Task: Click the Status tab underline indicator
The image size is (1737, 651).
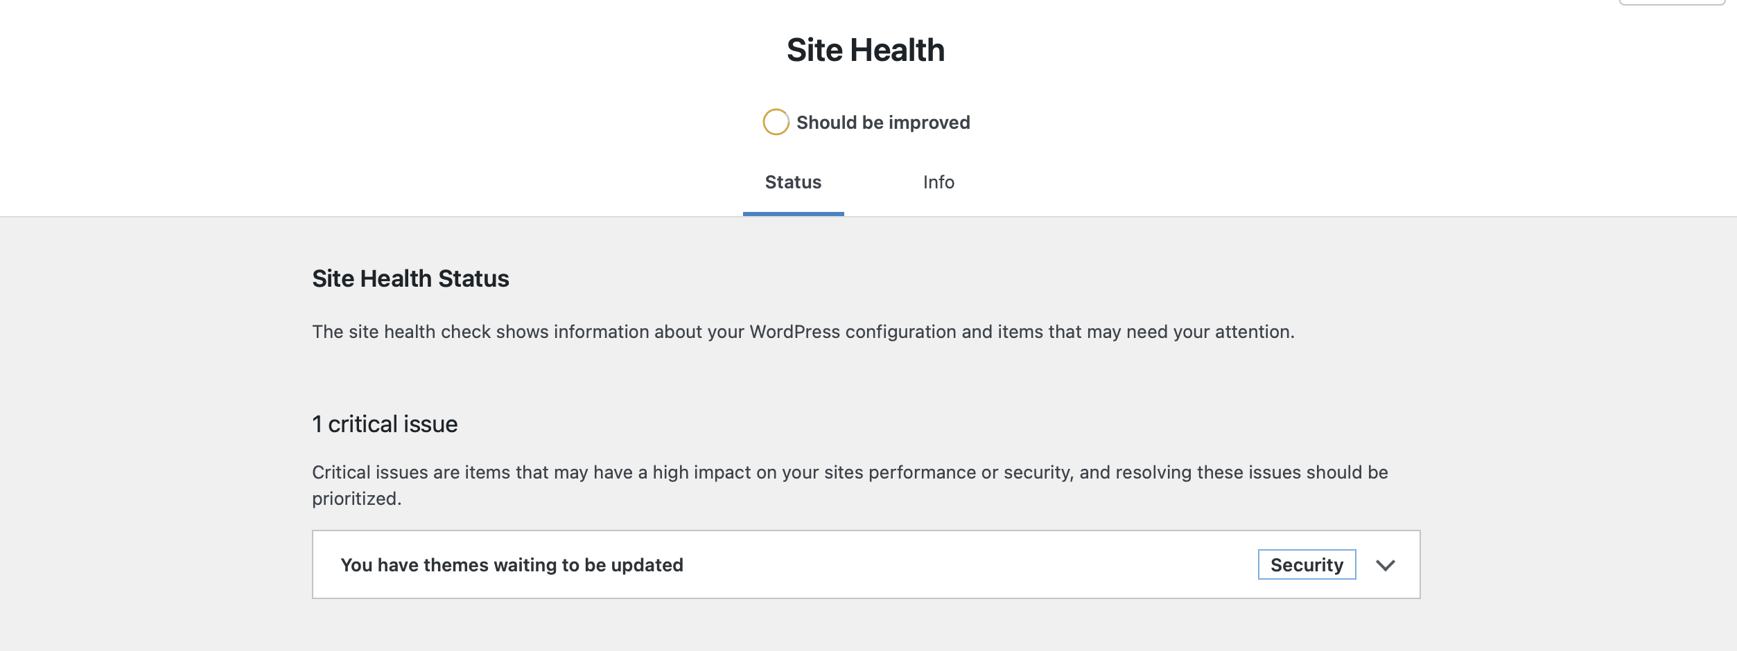Action: [x=794, y=214]
